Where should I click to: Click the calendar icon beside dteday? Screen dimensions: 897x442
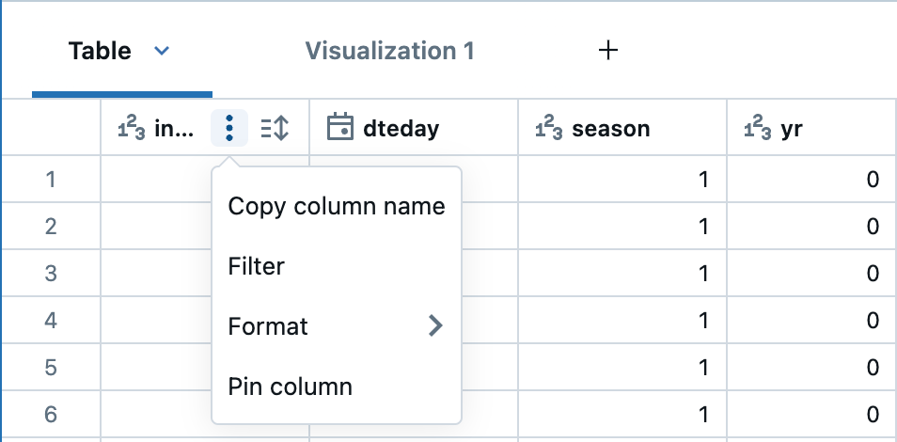(339, 127)
